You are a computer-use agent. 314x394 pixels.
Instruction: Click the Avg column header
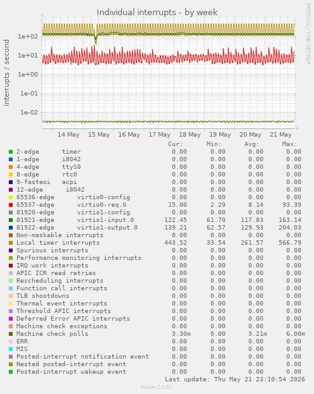tap(251, 144)
